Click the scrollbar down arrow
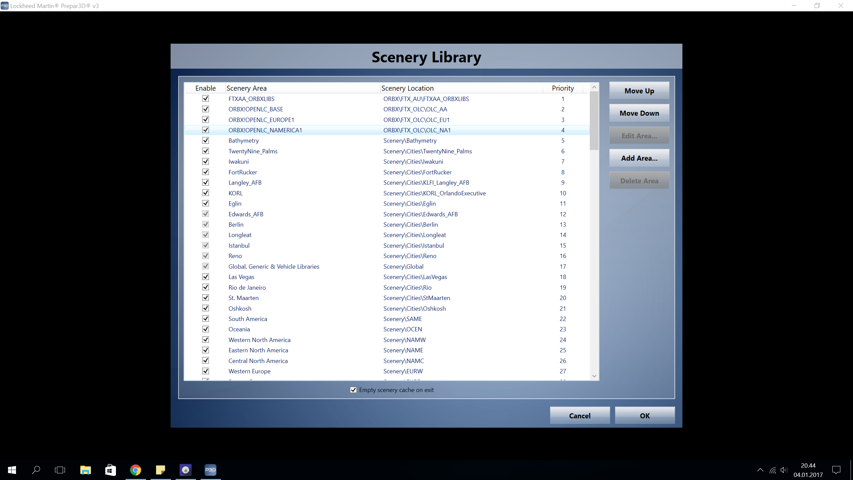 [x=594, y=376]
